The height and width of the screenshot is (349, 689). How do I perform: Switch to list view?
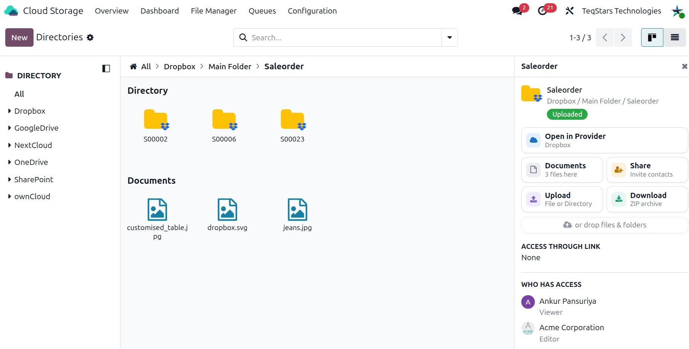pos(675,37)
